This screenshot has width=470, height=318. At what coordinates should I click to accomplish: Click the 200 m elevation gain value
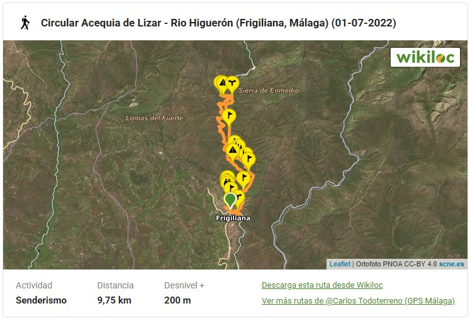177,300
